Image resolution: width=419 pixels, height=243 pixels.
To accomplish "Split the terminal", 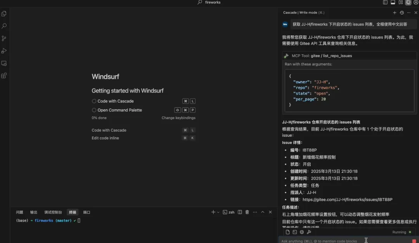I will point(240,212).
